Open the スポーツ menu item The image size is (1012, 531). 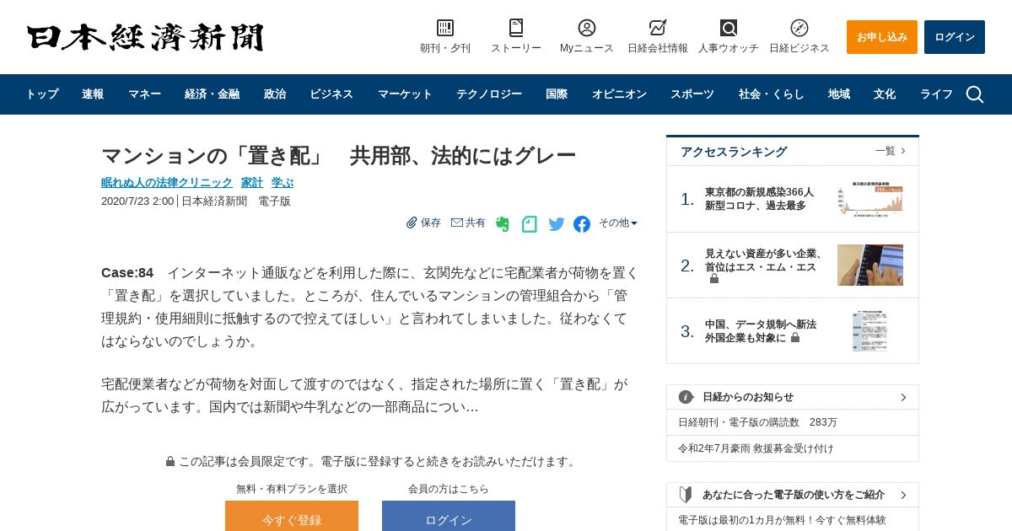click(692, 94)
